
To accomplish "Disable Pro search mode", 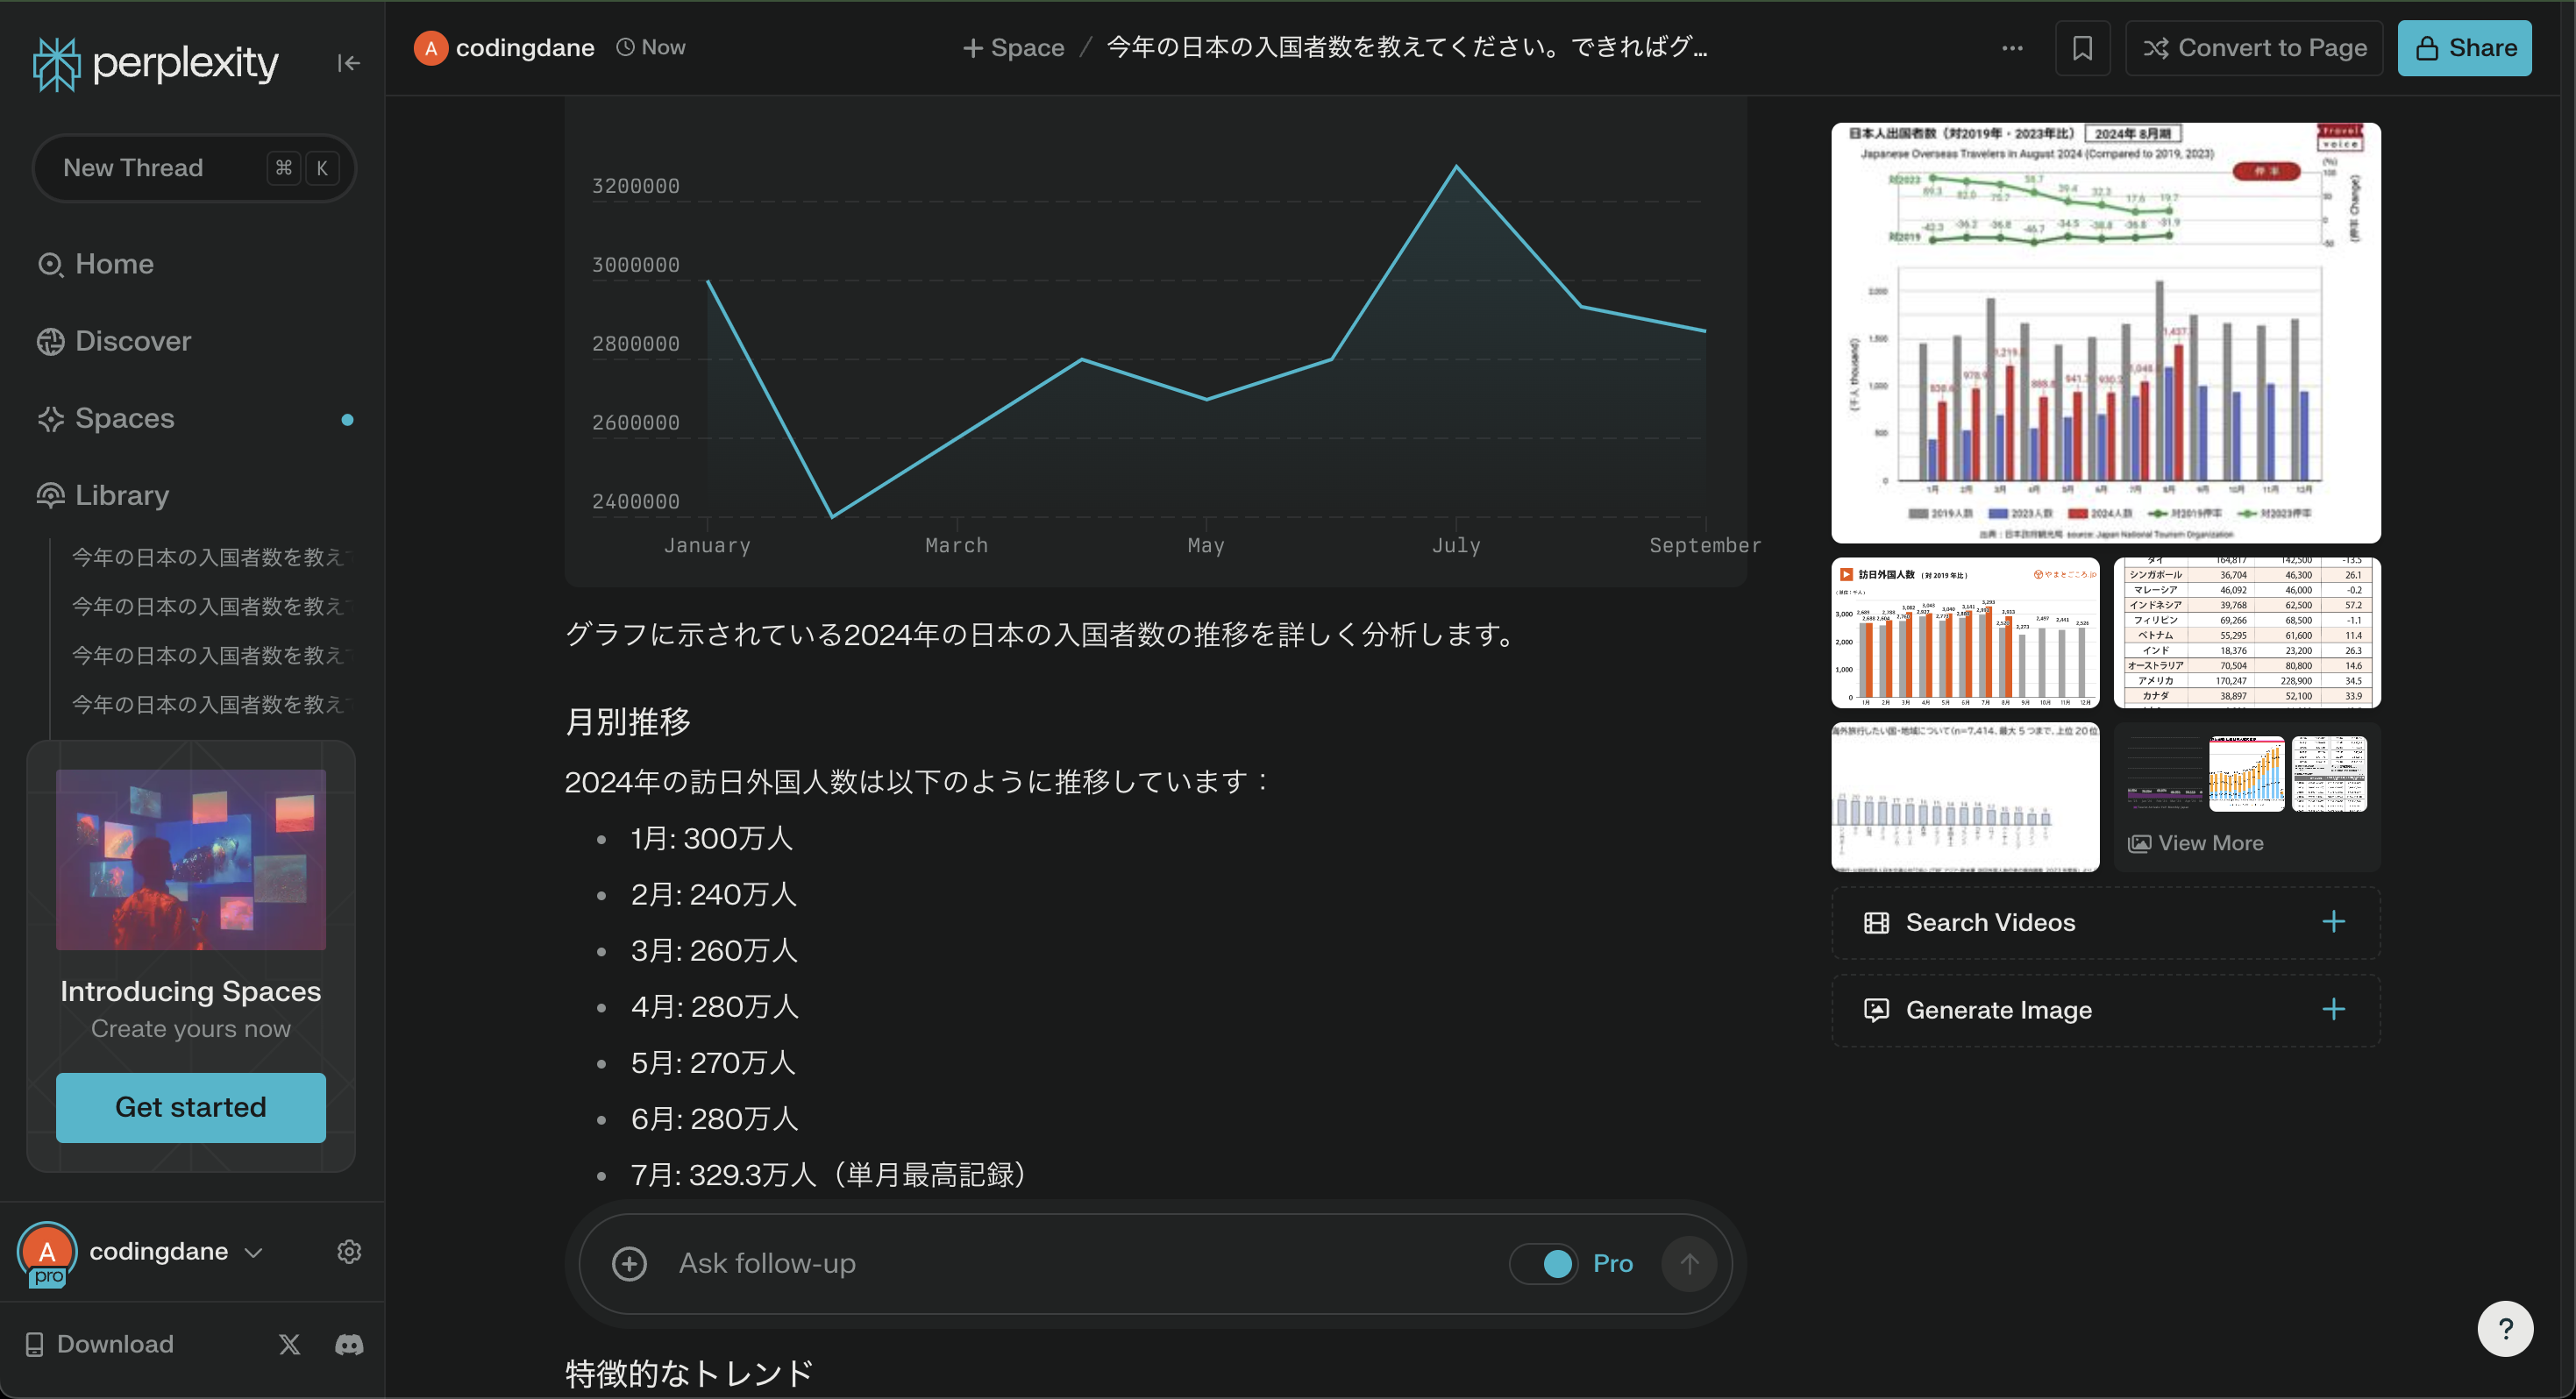I will tap(1544, 1263).
